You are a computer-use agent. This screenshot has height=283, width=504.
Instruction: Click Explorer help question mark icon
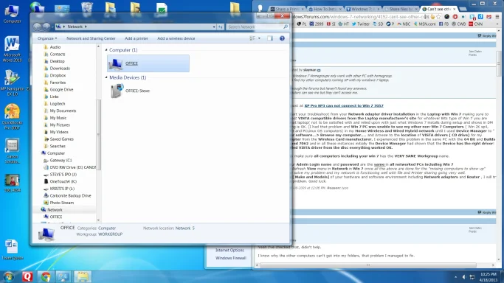click(x=282, y=38)
